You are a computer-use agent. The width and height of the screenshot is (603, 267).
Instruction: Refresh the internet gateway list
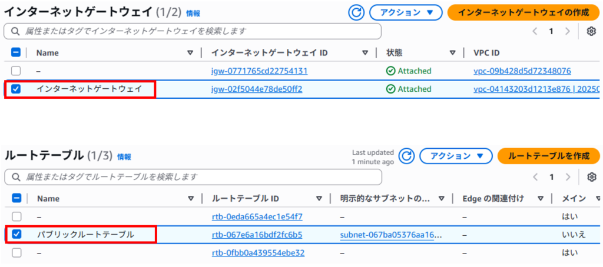click(356, 13)
